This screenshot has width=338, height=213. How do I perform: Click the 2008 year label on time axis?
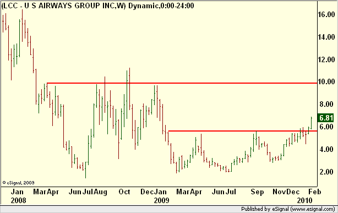coord(18,200)
